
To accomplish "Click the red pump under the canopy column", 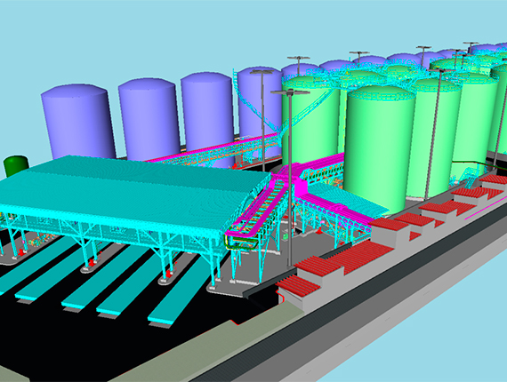I will tap(93, 261).
